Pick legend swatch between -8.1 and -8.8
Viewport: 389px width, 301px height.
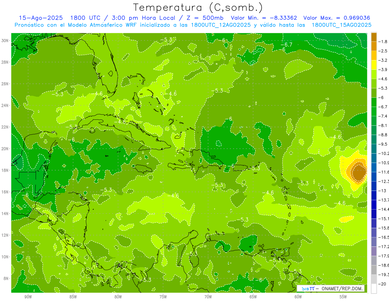374,130
